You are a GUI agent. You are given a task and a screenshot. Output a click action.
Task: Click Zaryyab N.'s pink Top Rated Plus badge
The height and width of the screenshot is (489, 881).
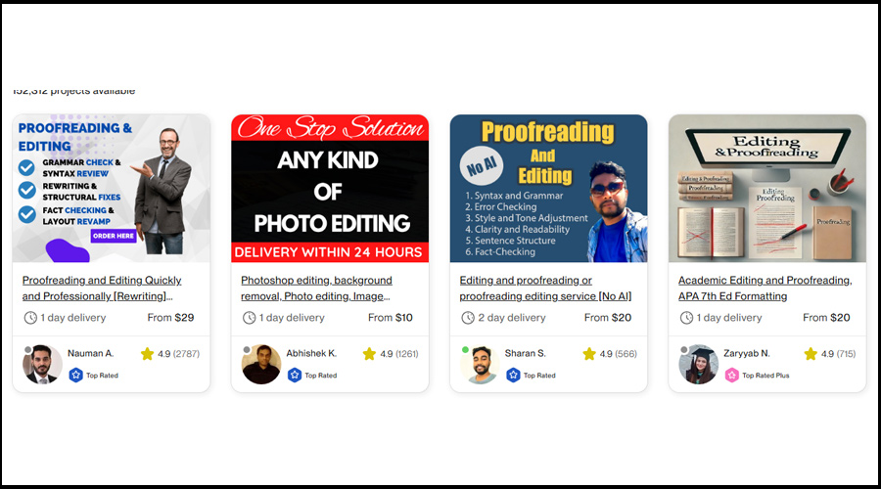731,375
